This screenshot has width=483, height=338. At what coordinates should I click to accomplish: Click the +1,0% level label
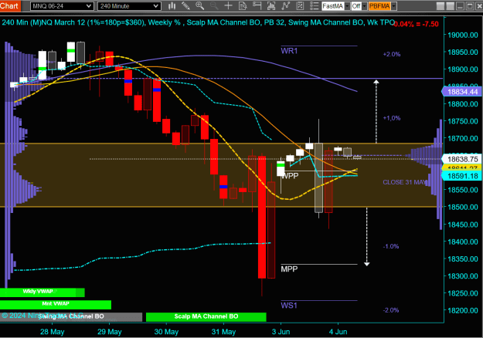tap(392, 118)
